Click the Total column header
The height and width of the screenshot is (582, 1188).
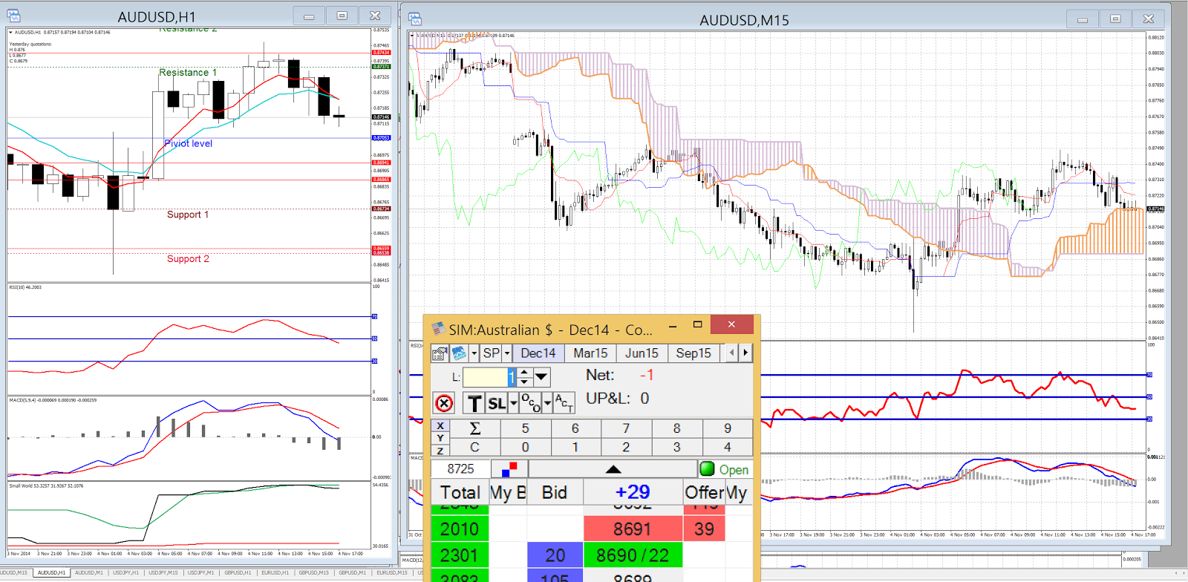[460, 492]
